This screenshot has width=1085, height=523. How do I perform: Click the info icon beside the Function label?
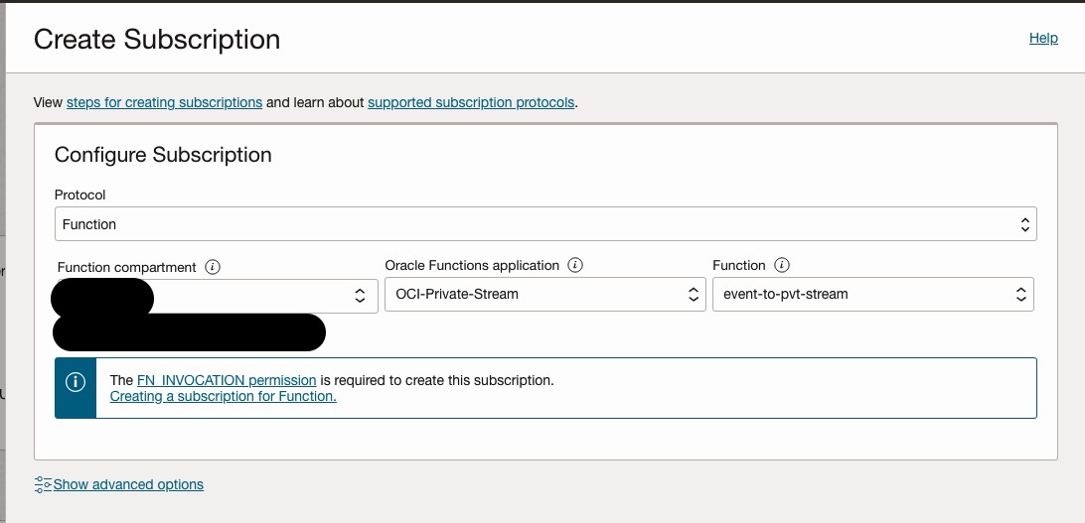coord(782,266)
